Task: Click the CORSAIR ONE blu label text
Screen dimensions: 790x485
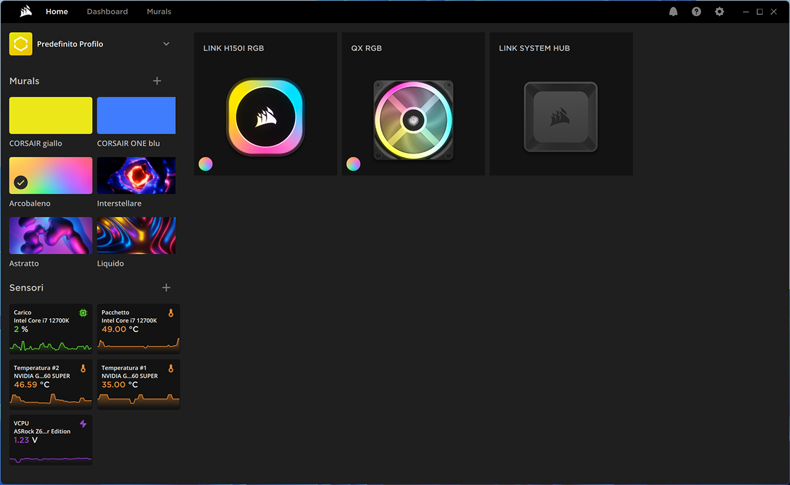Action: tap(128, 144)
